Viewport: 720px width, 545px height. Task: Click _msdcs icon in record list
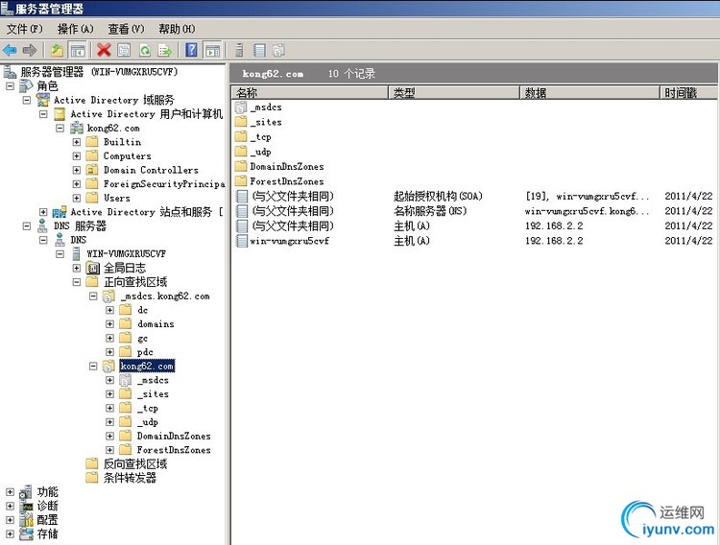241,107
